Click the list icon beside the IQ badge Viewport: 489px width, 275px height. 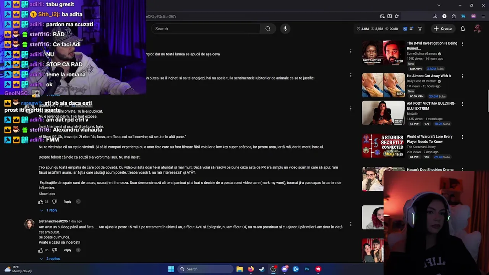coord(411,29)
